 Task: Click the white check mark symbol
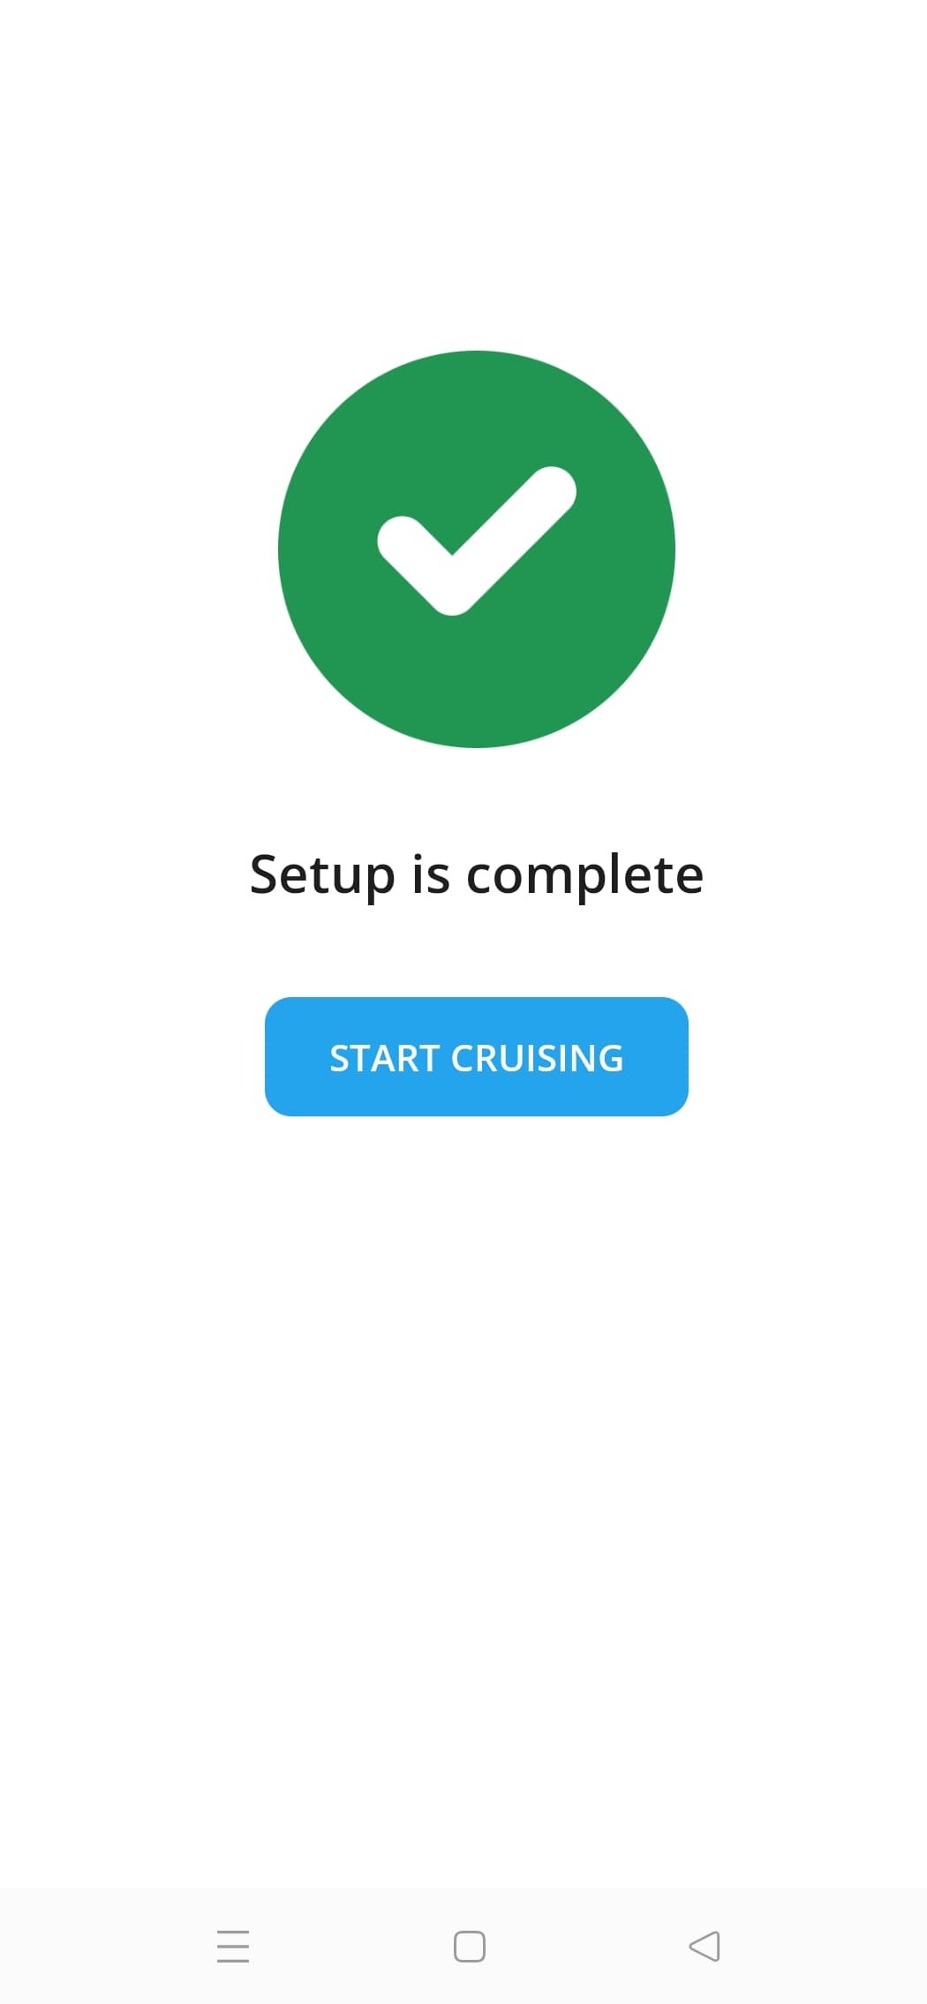point(476,541)
